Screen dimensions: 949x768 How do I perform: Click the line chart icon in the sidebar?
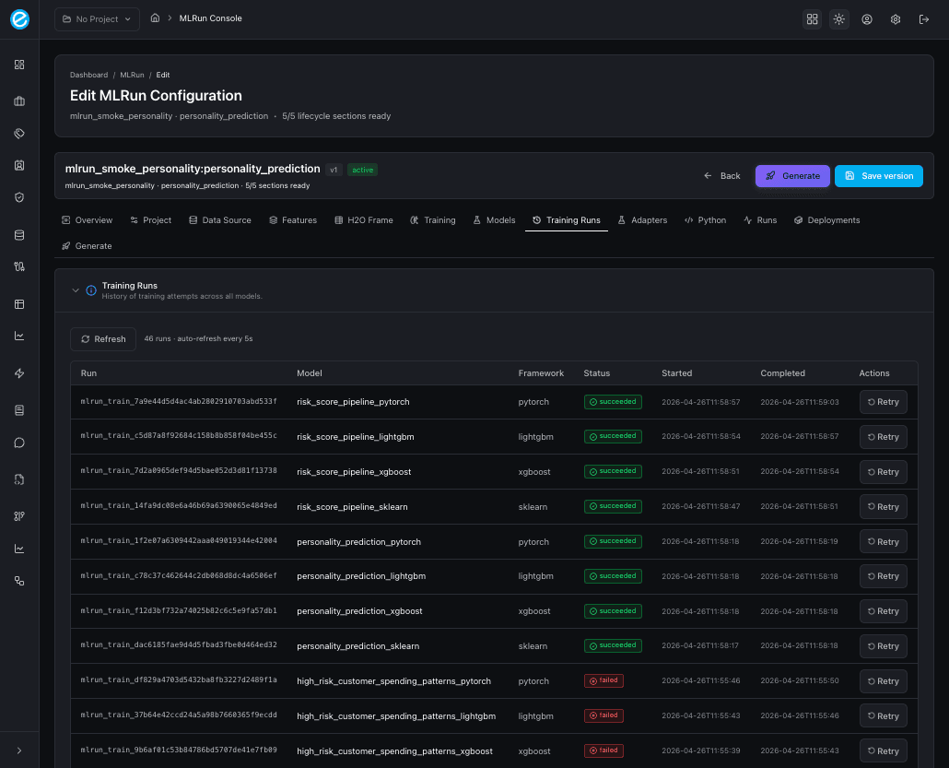coord(18,336)
